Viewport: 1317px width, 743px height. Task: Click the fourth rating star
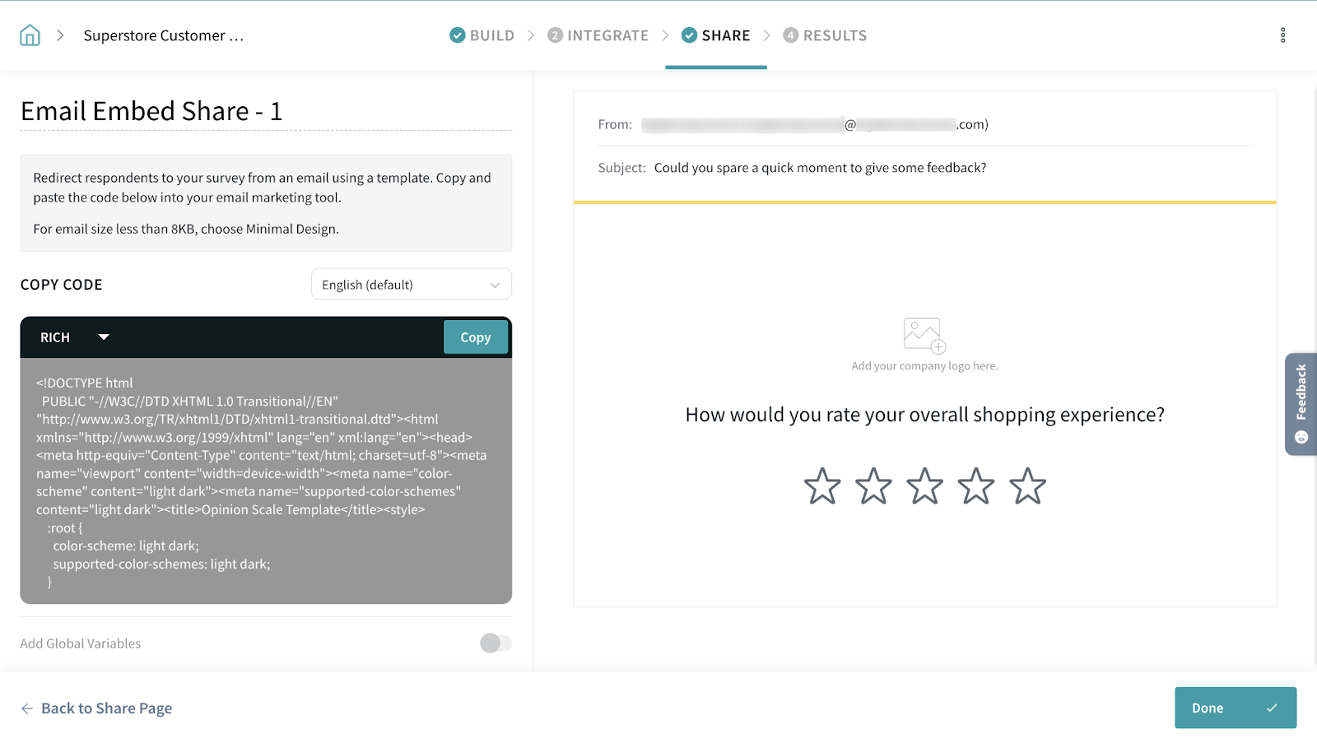(x=975, y=486)
